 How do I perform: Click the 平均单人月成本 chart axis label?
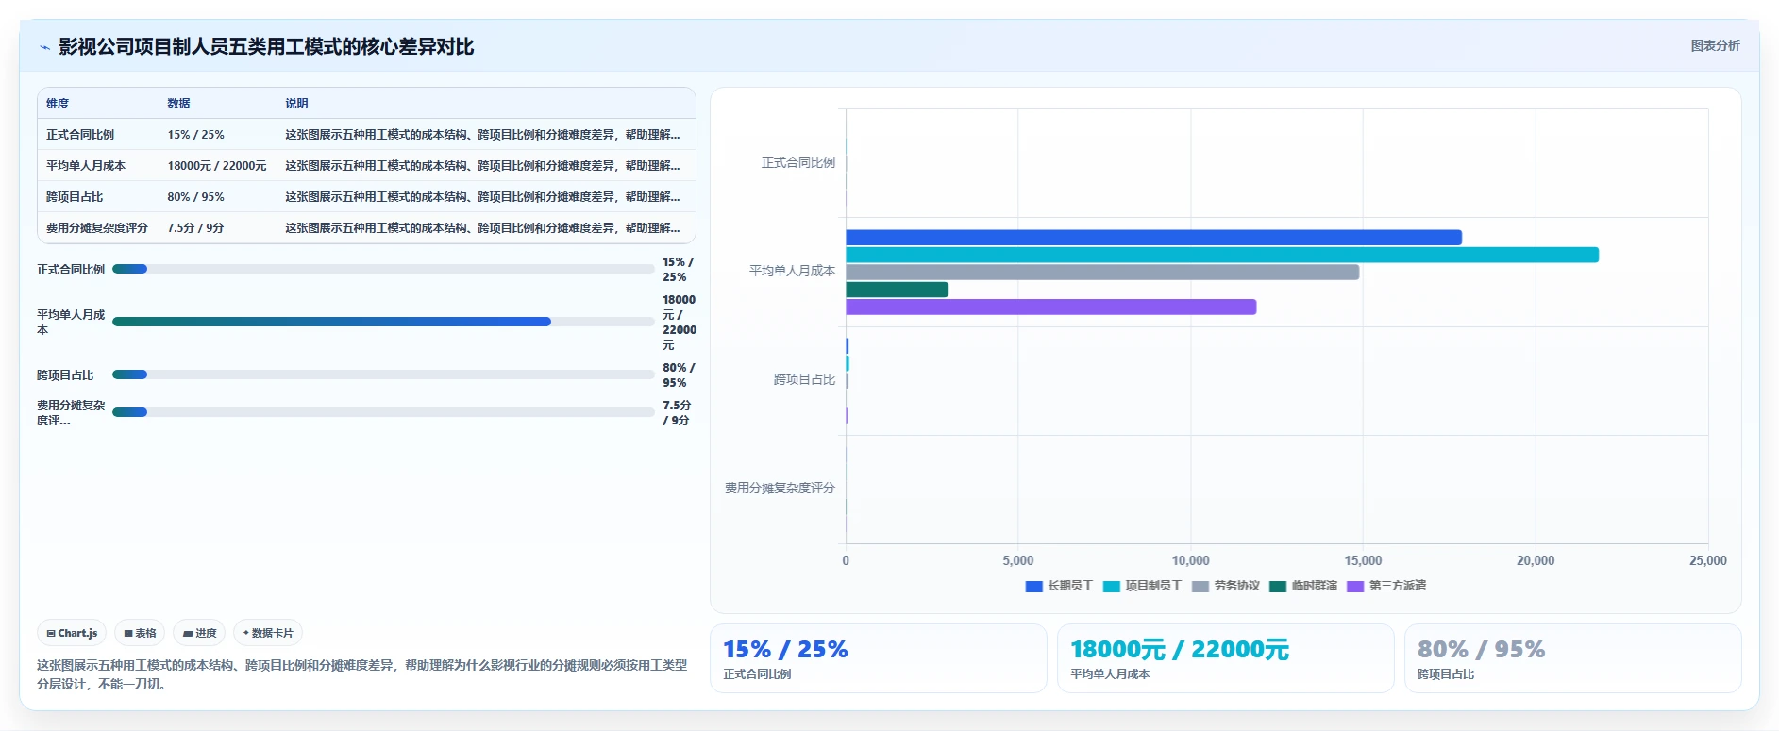792,271
